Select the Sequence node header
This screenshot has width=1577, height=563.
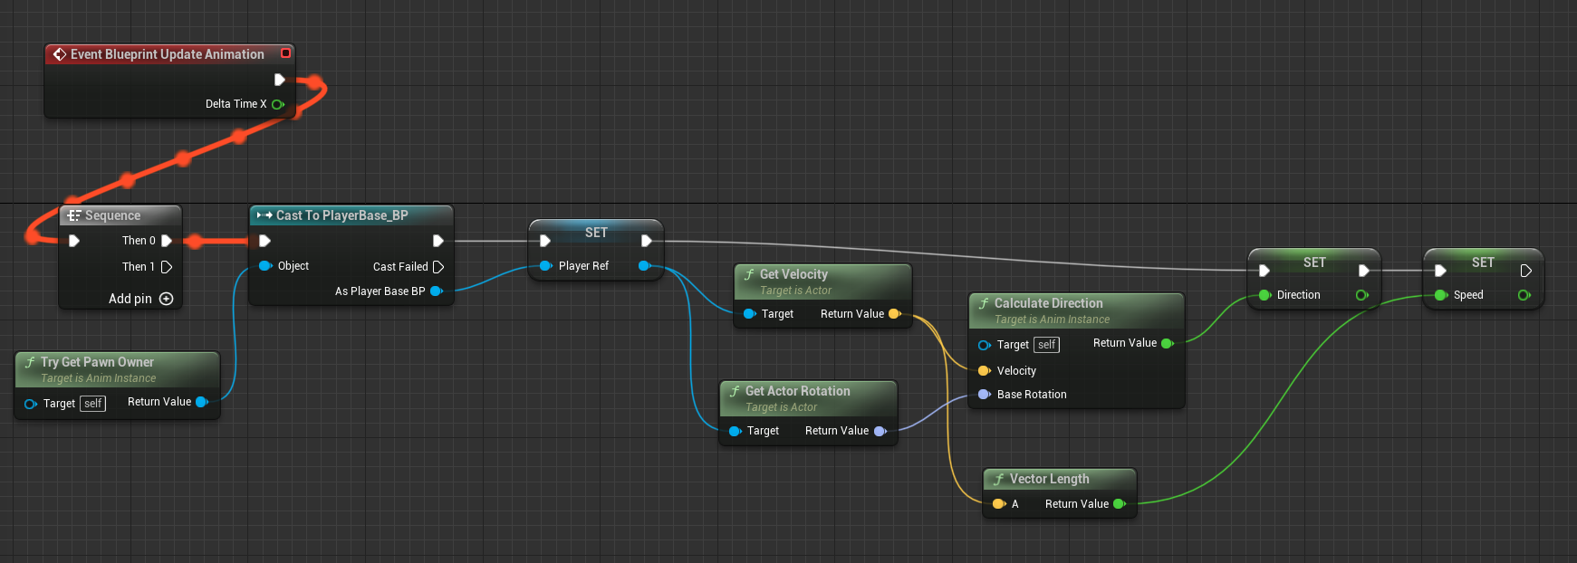(x=112, y=215)
